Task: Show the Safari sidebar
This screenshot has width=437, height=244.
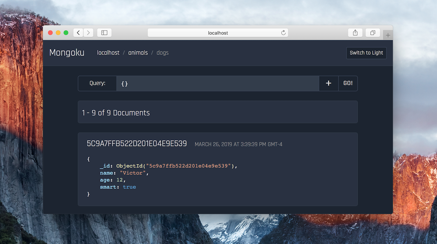Action: 104,33
